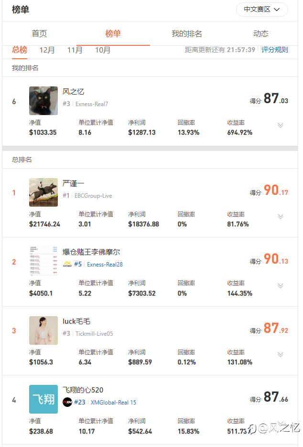Expand details chevron for 风之忆 entry
This screenshot has height=447, width=303.
point(281,126)
